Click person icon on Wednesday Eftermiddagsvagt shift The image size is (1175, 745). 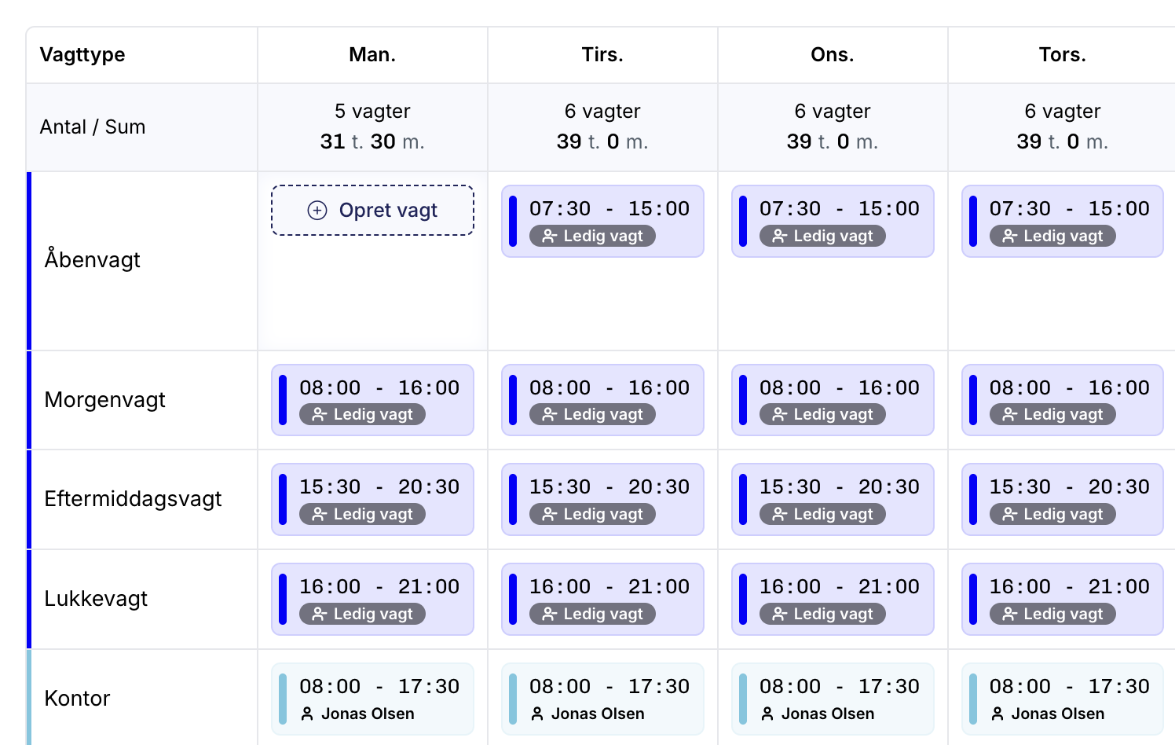click(x=780, y=514)
